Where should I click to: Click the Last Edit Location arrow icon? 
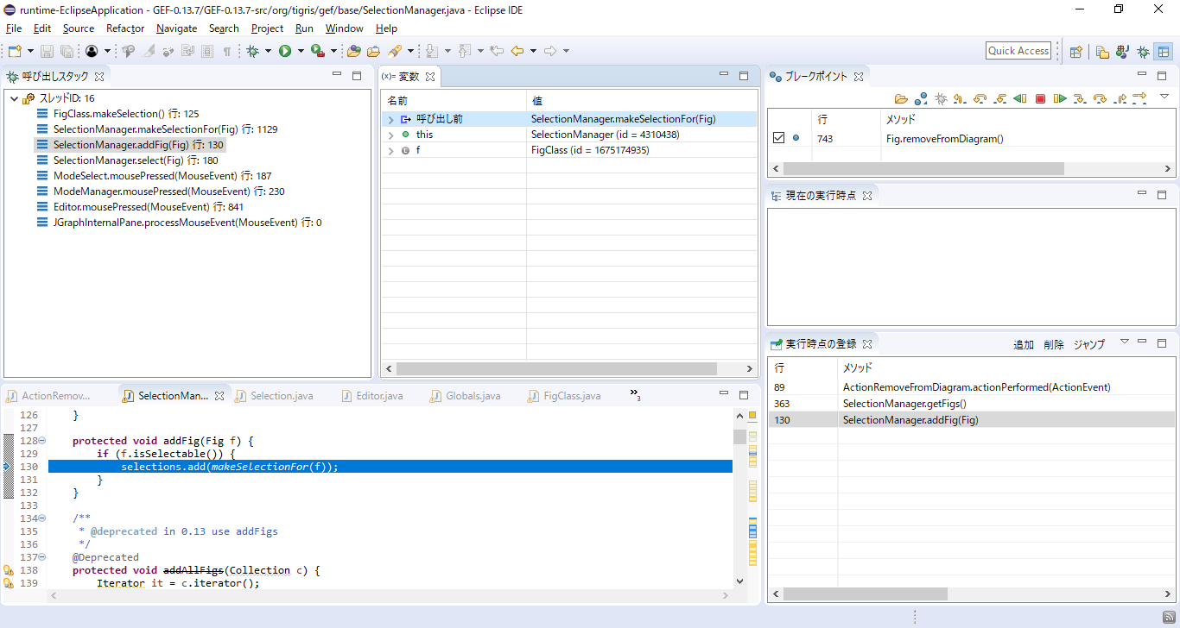pyautogui.click(x=497, y=52)
